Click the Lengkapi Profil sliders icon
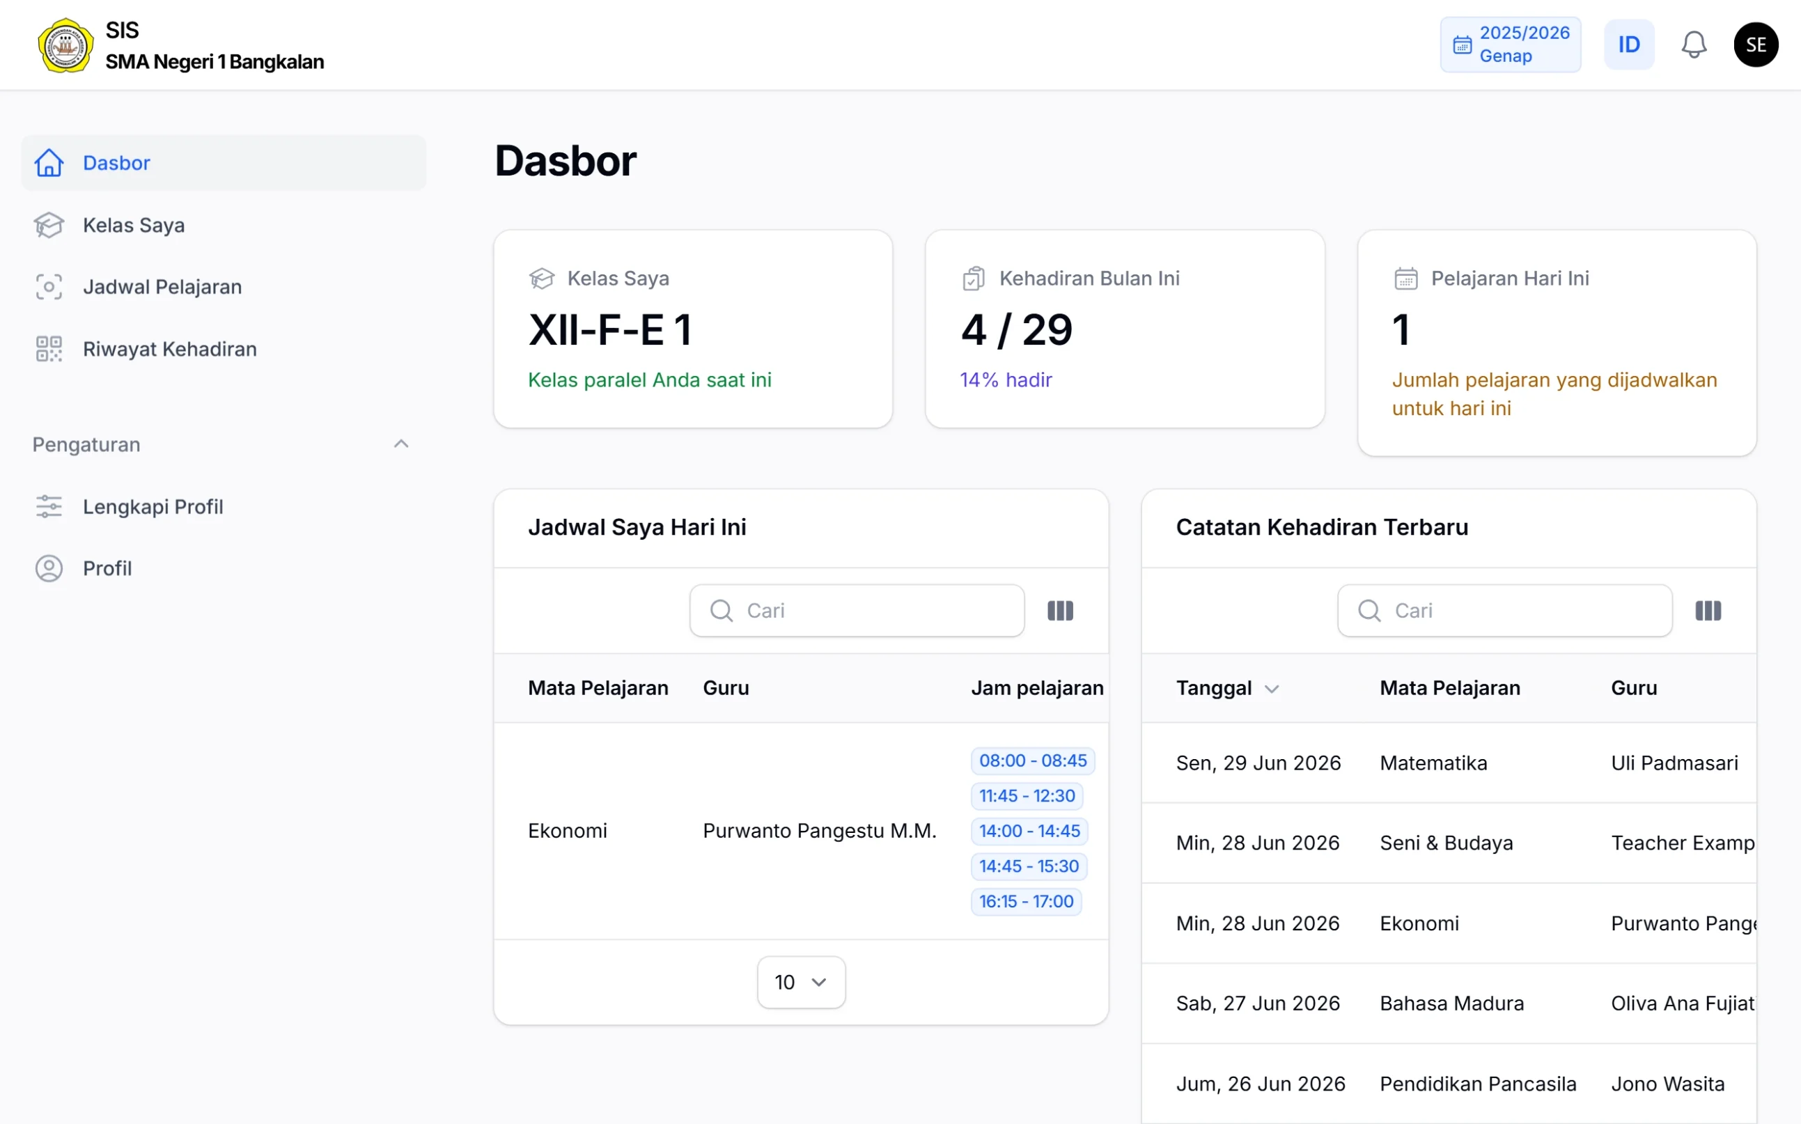 [x=49, y=506]
